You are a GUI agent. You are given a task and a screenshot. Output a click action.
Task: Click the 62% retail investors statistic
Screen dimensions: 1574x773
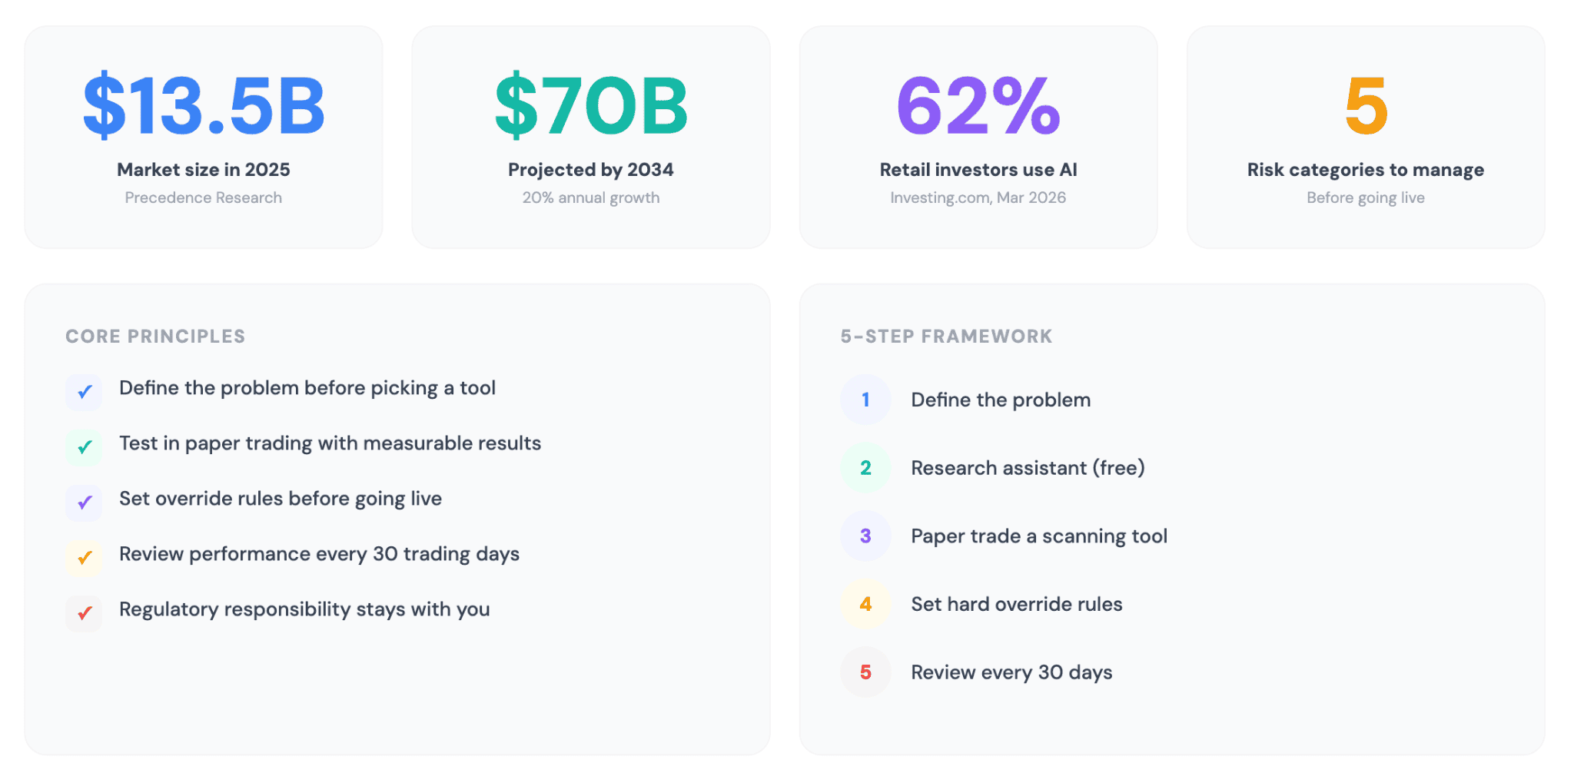click(x=978, y=106)
